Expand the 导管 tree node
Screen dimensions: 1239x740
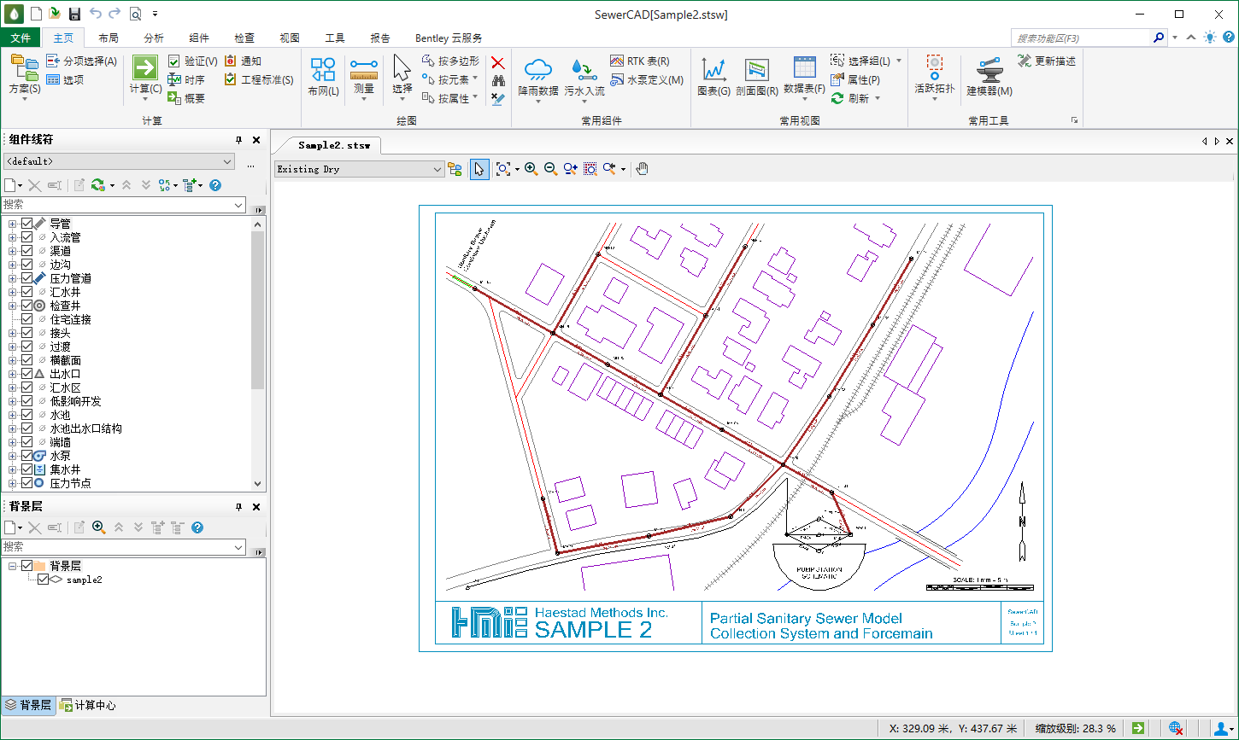pos(12,224)
